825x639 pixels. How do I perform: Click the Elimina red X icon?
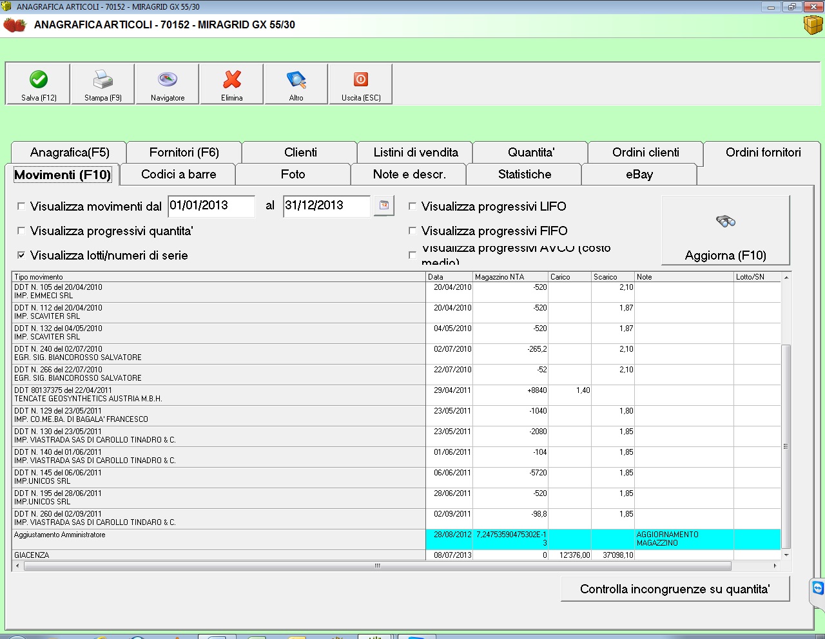232,80
